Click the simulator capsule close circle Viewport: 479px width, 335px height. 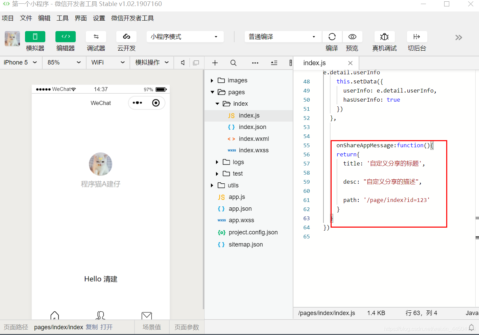point(156,103)
